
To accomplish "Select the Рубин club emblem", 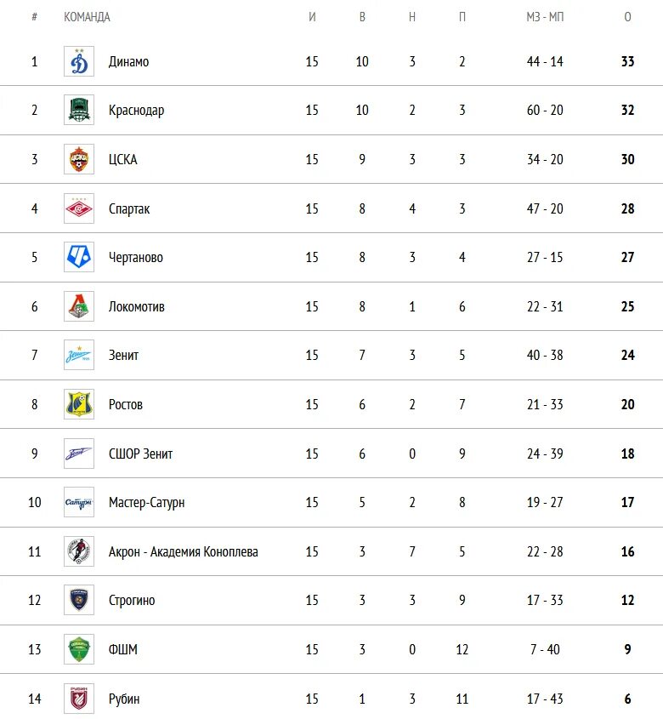I will pyautogui.click(x=79, y=699).
